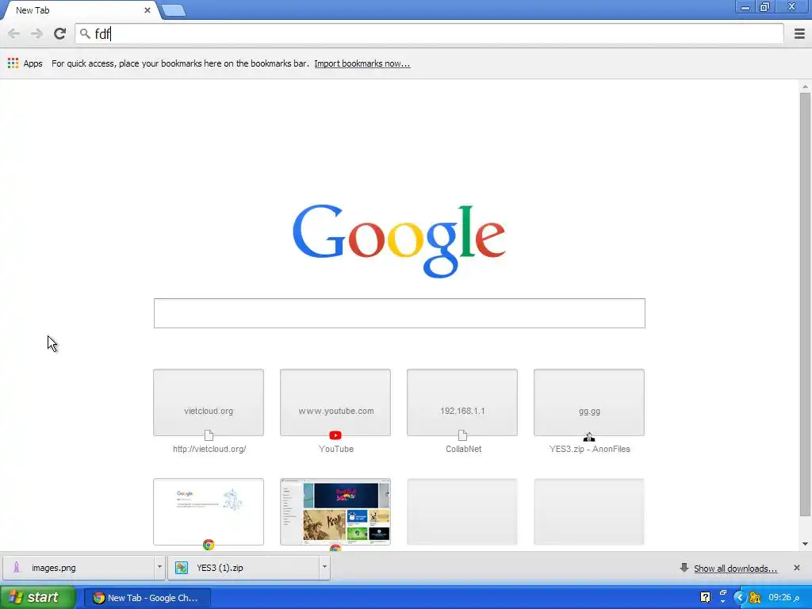Click the vietcloud.org page favicon

click(209, 435)
